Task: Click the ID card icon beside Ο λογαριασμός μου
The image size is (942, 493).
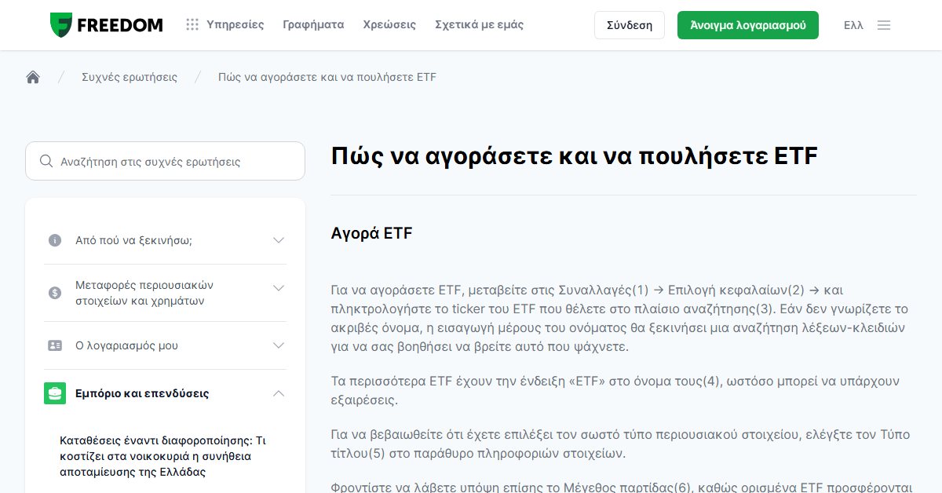Action: (55, 345)
